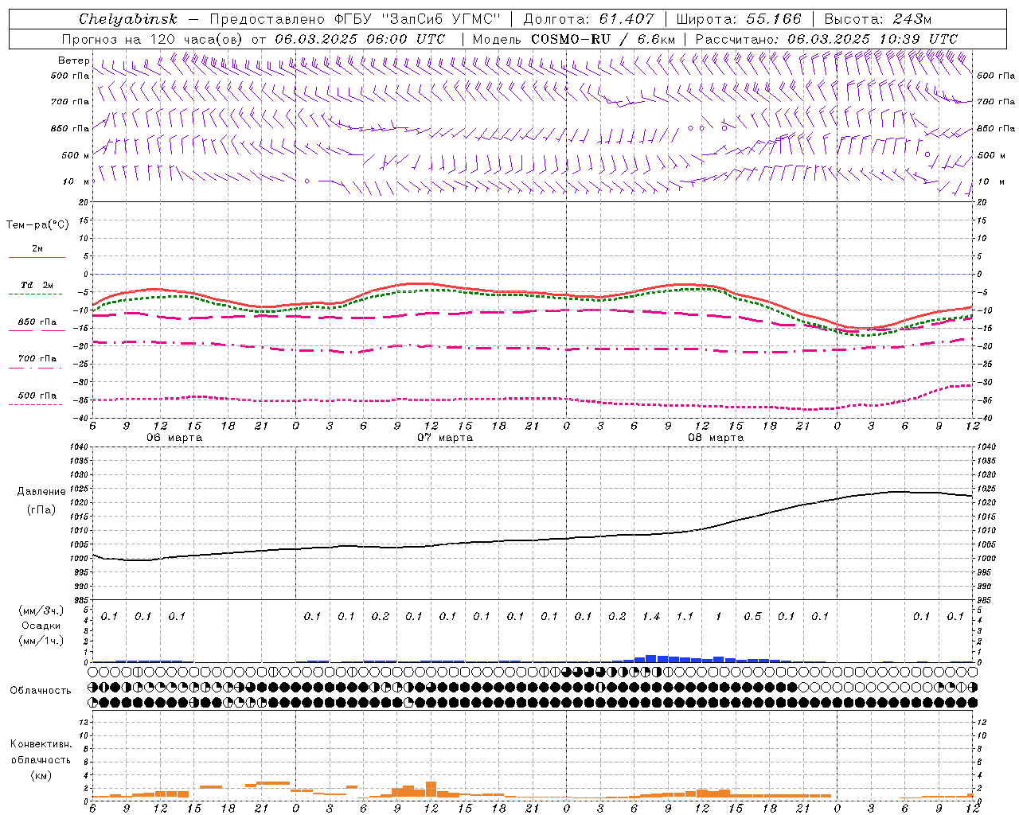Click the 'Долгота: 61.407' longitude field
Screen dimensions: 1019x815
click(588, 19)
